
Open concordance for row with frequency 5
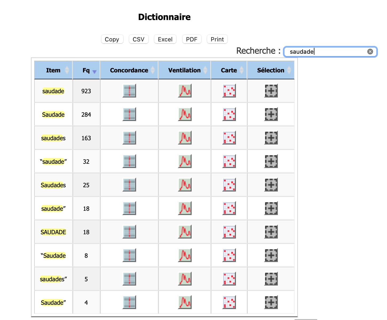tap(129, 279)
